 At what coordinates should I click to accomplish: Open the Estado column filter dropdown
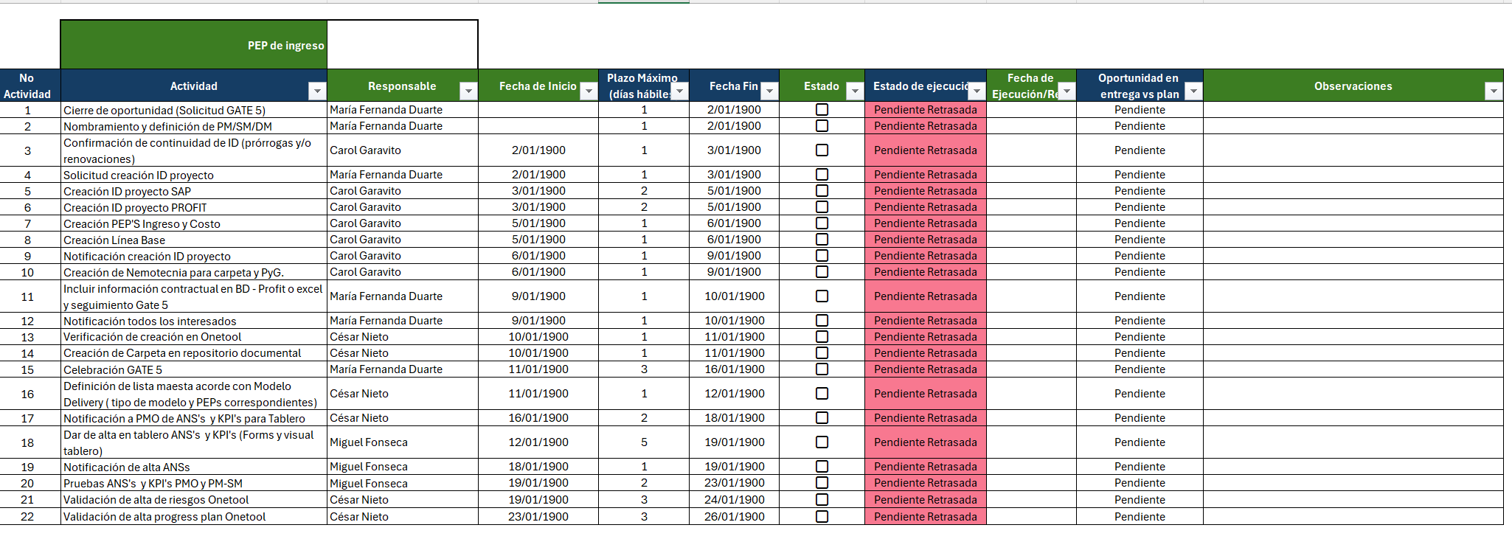coord(855,91)
